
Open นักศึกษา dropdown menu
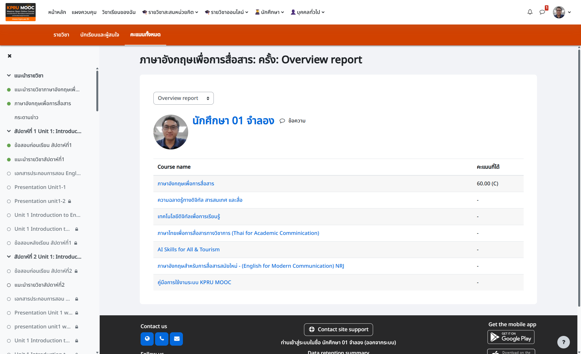click(269, 12)
